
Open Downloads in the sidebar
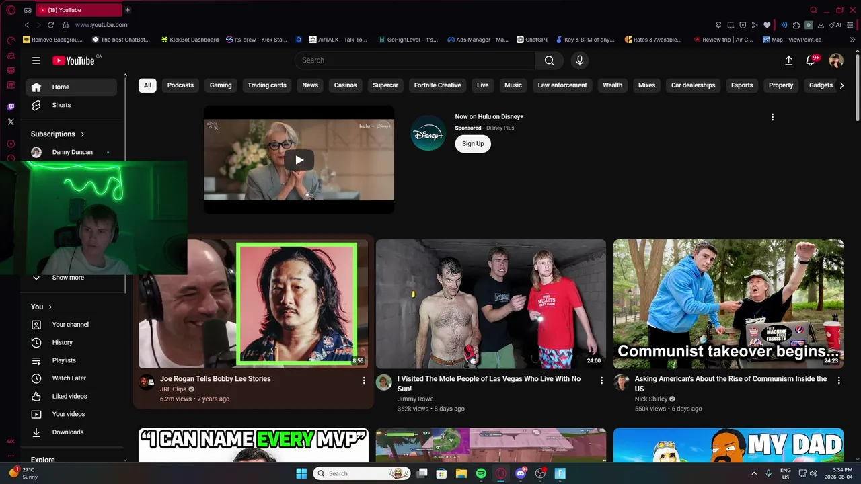coord(71,432)
